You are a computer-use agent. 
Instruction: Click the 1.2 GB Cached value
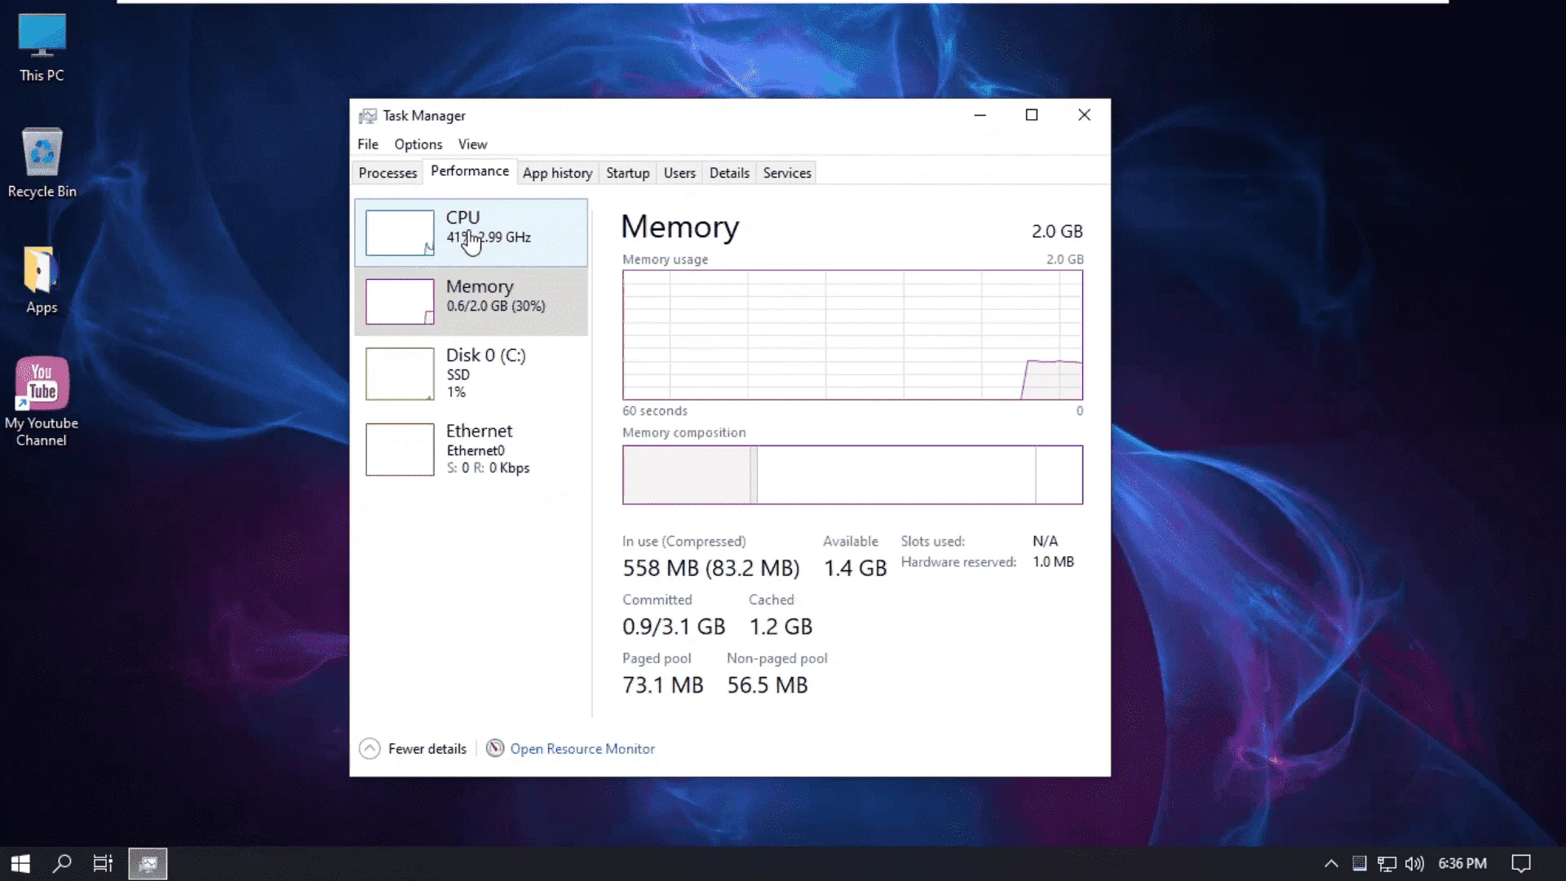click(781, 626)
